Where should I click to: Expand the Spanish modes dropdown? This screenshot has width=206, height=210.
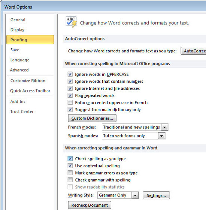(161, 136)
